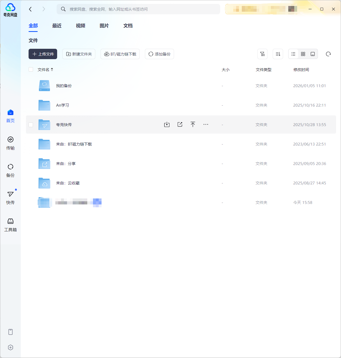
Task: Open the sort order dropdown
Action: [x=278, y=54]
